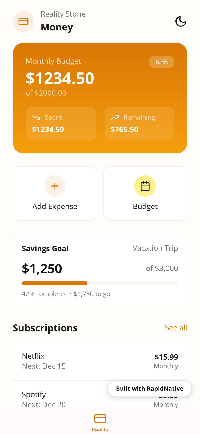
Task: Click the credit card icon beside Money title
Action: (23, 21)
